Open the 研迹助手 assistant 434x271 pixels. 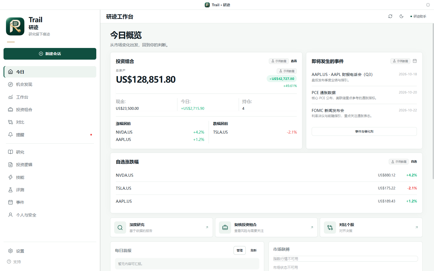[x=419, y=17]
